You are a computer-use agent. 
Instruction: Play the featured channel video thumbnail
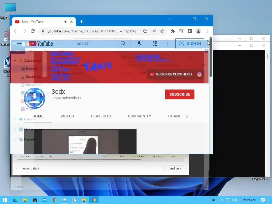(80, 141)
